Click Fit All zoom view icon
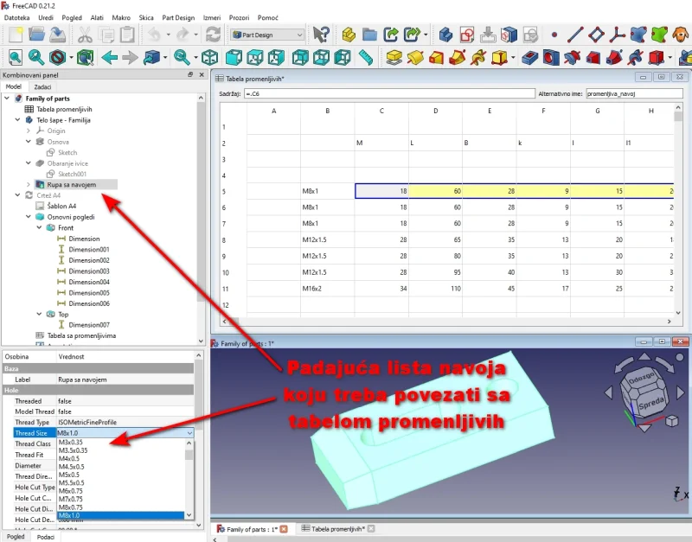692x542 pixels. [13, 58]
